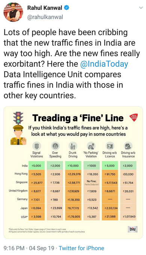This screenshot has height=255, width=146.
Task: Open the @IndiaToday mention link
Action: pyautogui.click(x=104, y=64)
